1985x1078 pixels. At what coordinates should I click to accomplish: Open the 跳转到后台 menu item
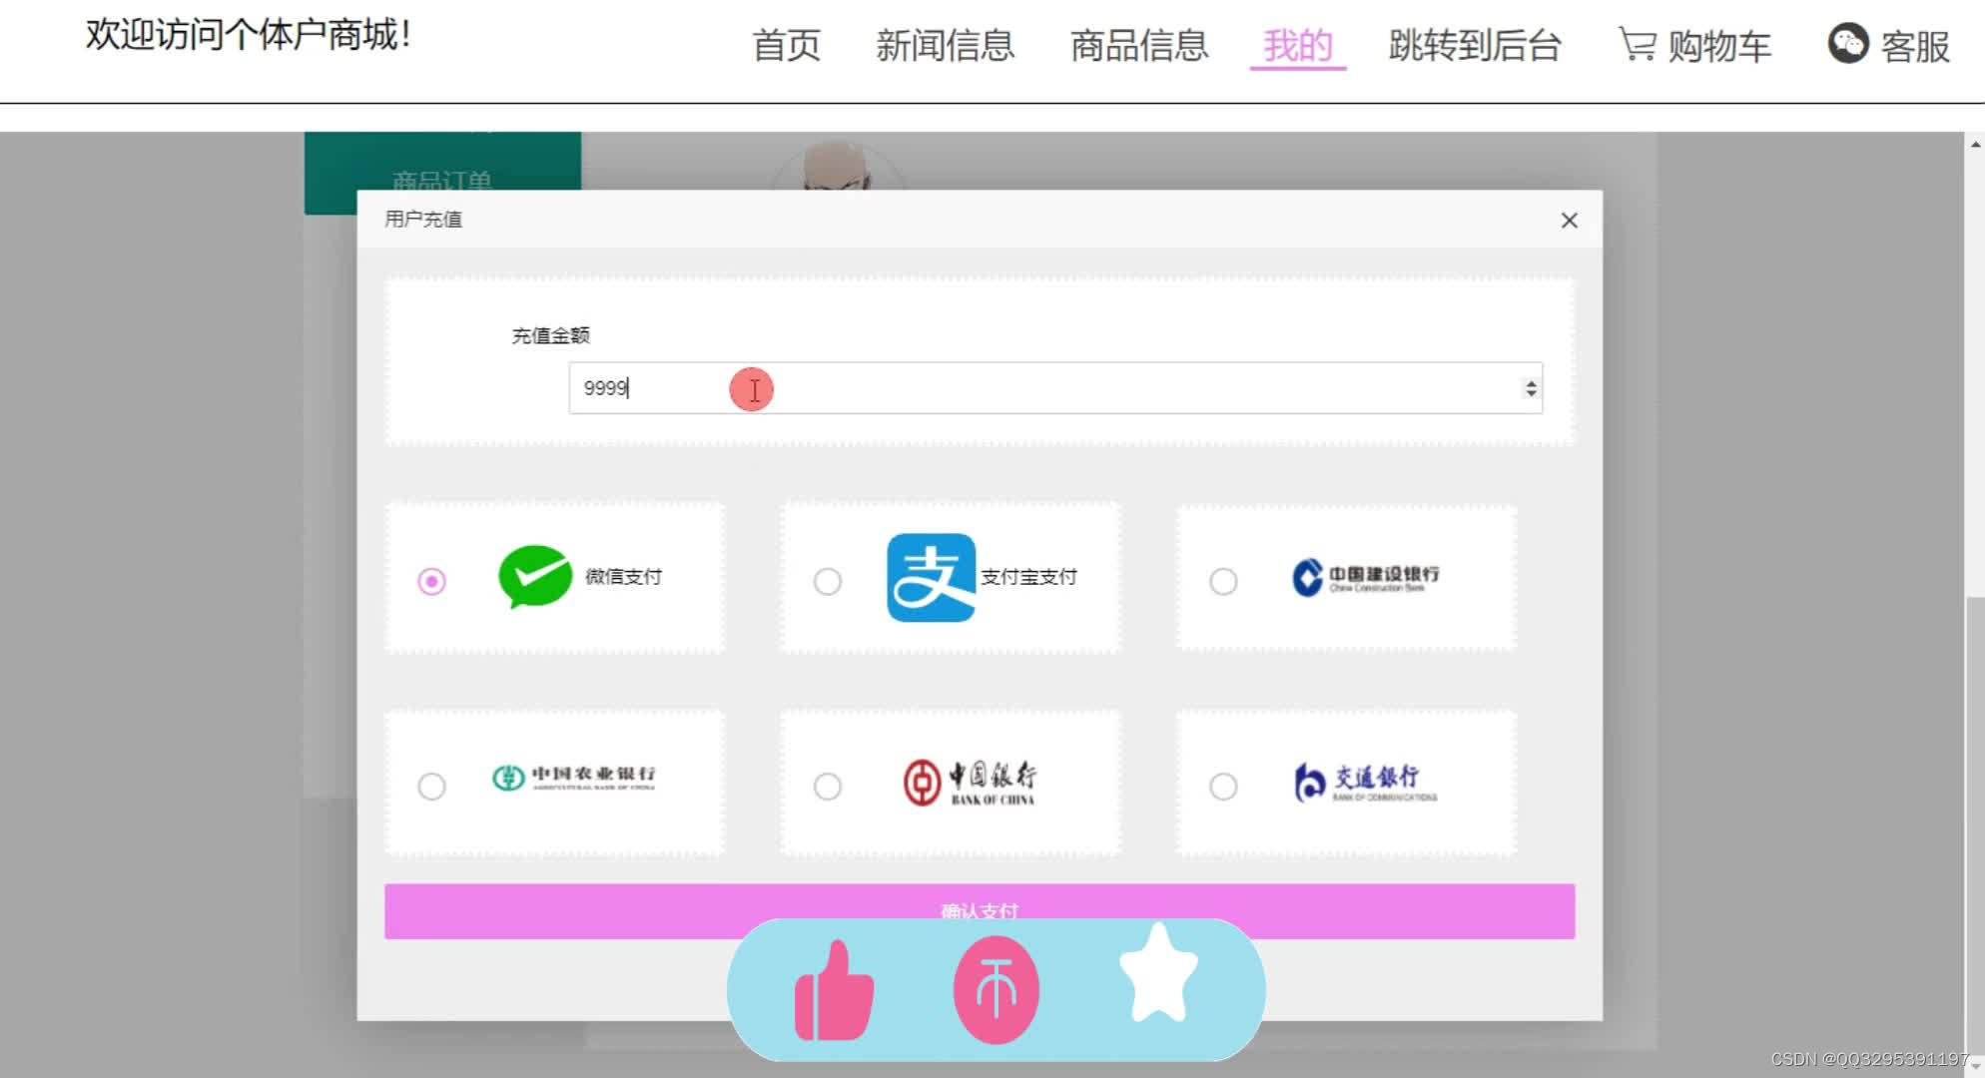coord(1475,46)
